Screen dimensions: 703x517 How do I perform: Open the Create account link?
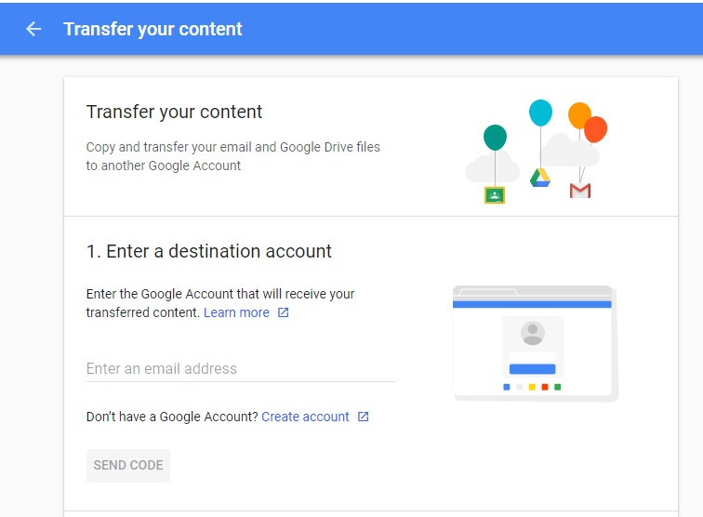(x=305, y=417)
